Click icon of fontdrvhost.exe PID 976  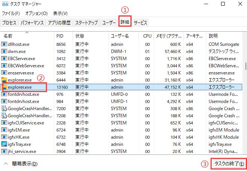click(x=4, y=94)
